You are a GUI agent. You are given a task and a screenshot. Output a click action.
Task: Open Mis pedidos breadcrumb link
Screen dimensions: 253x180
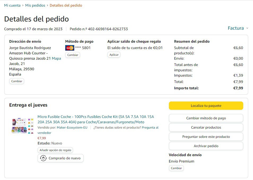35,5
